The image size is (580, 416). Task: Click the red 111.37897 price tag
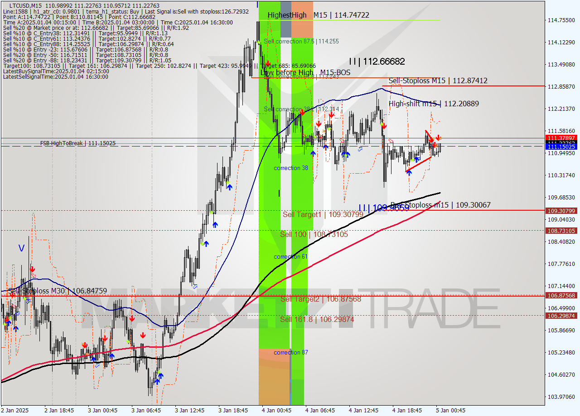(561, 138)
